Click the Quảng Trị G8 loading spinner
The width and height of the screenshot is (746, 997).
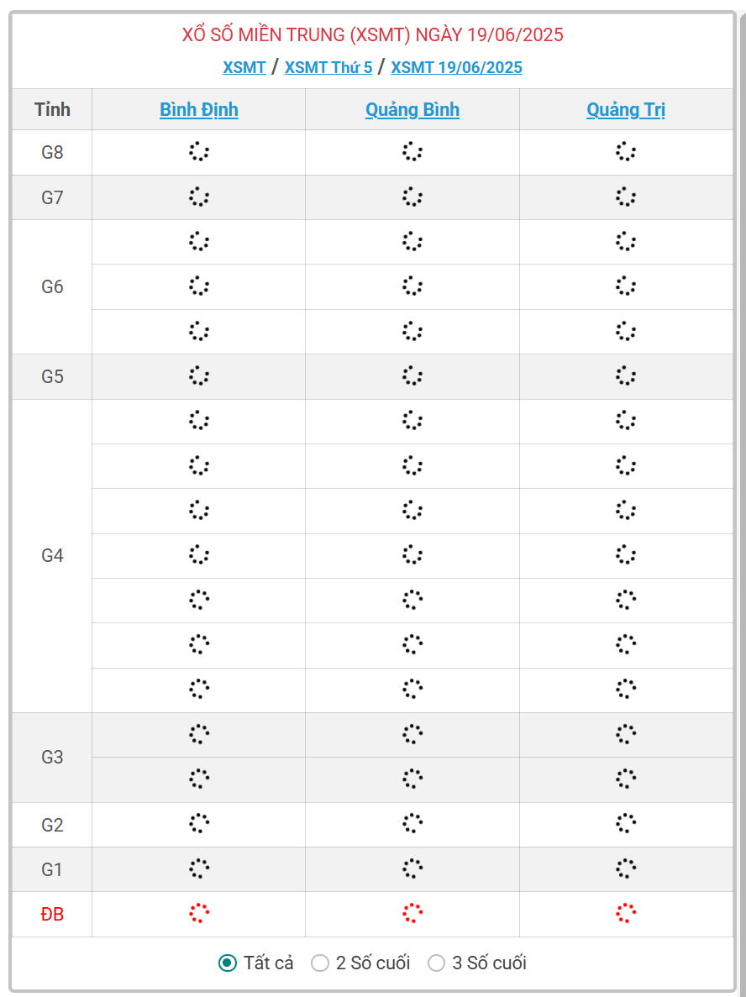[626, 152]
